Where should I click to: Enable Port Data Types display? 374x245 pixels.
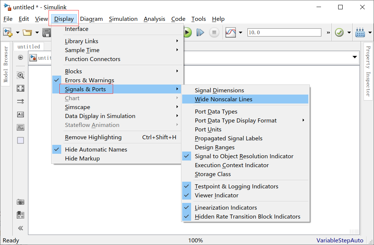coord(245,112)
